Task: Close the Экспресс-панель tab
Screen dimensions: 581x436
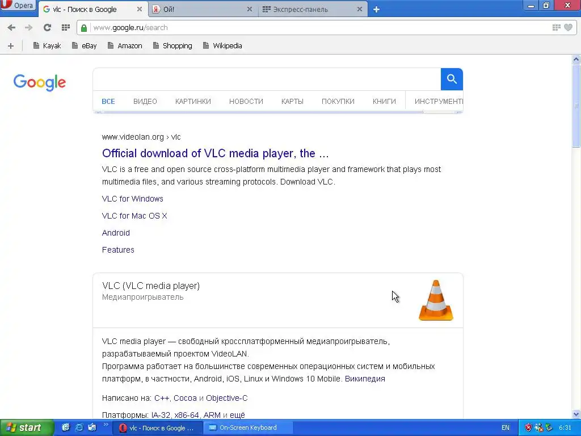Action: [x=359, y=9]
